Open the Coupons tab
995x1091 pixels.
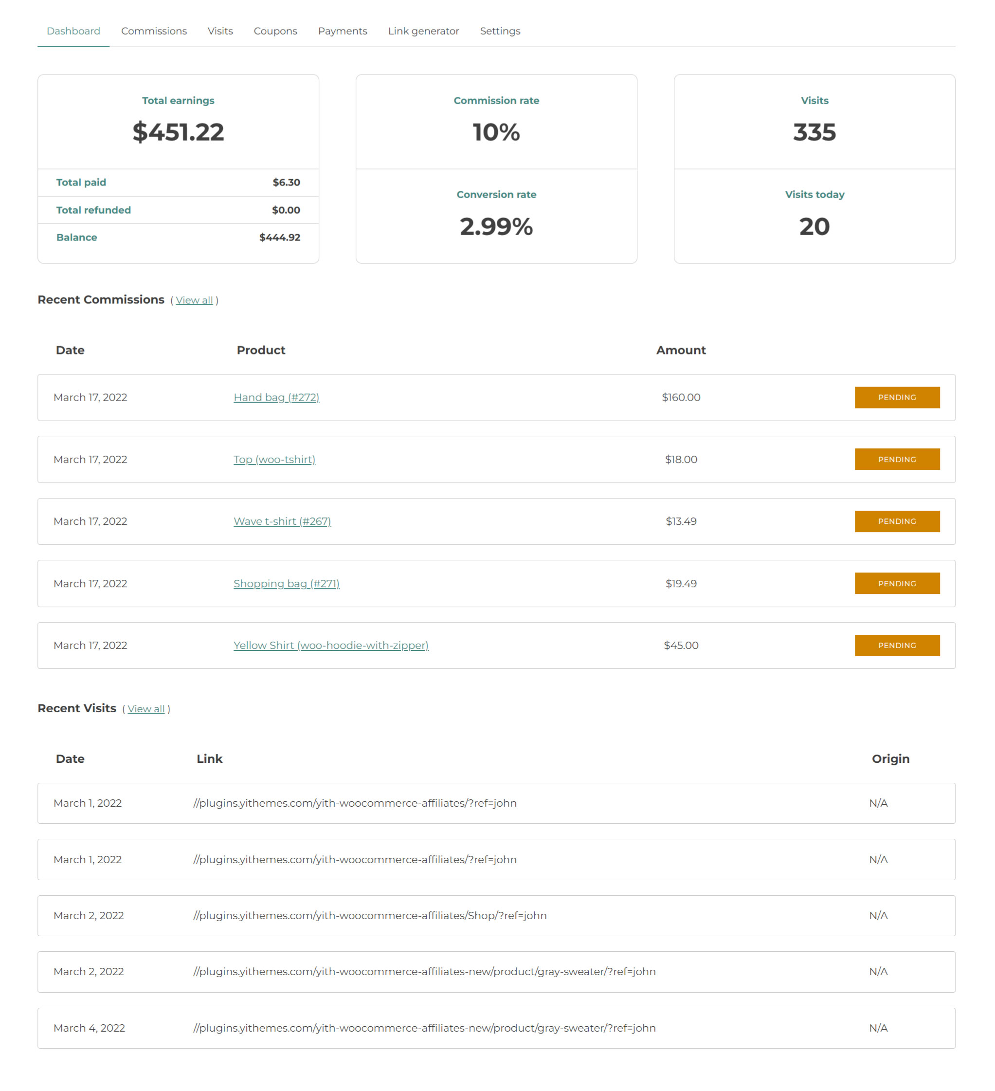[275, 31]
